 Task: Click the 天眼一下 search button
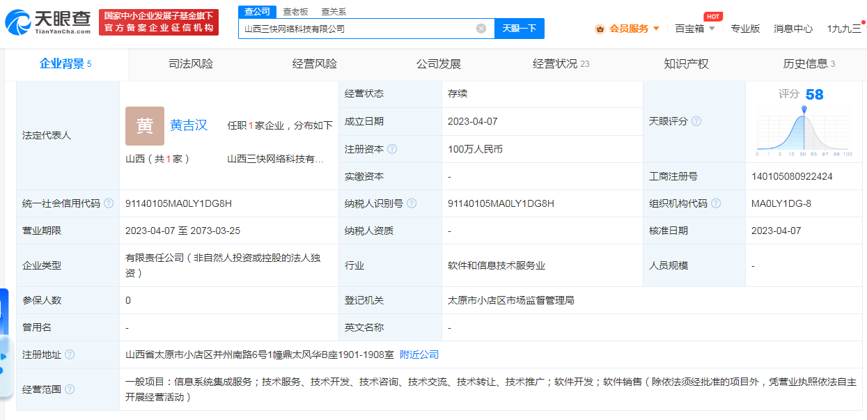[519, 29]
